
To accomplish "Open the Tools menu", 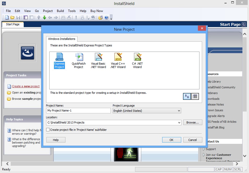I will (72, 11).
